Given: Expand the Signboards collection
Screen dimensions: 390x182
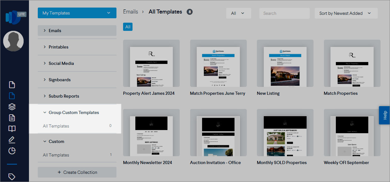Looking at the screenshot, I should click(77, 80).
